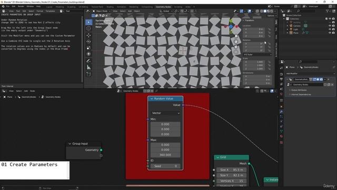
Task: Select the Cursor tool in viewport toolbar
Action: 88,28
